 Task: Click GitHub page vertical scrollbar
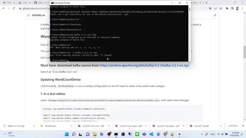tap(244, 52)
